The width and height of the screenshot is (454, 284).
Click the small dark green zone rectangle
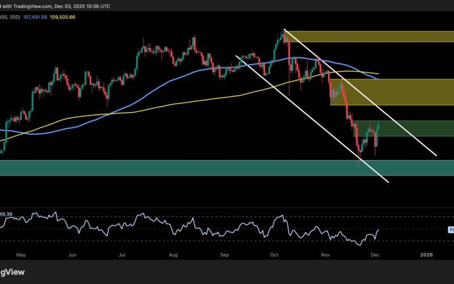[x=414, y=128]
